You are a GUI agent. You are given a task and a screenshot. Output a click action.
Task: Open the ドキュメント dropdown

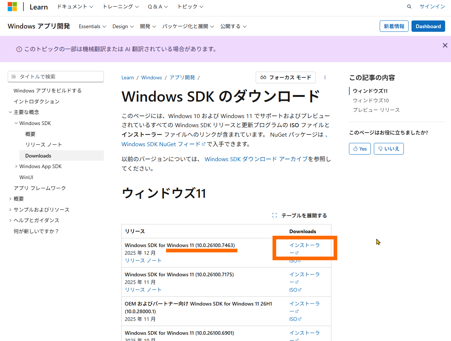(x=75, y=6)
